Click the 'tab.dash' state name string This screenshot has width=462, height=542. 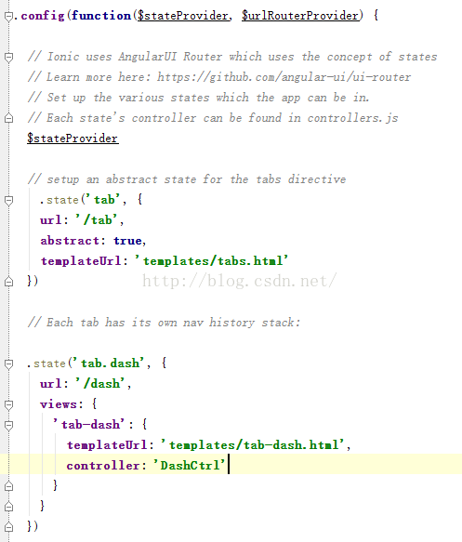pyautogui.click(x=108, y=363)
